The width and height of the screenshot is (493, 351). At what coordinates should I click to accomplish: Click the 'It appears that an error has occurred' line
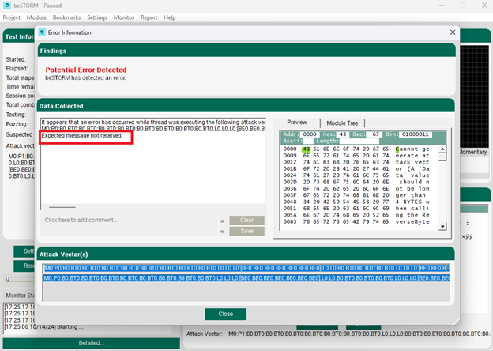coord(153,122)
